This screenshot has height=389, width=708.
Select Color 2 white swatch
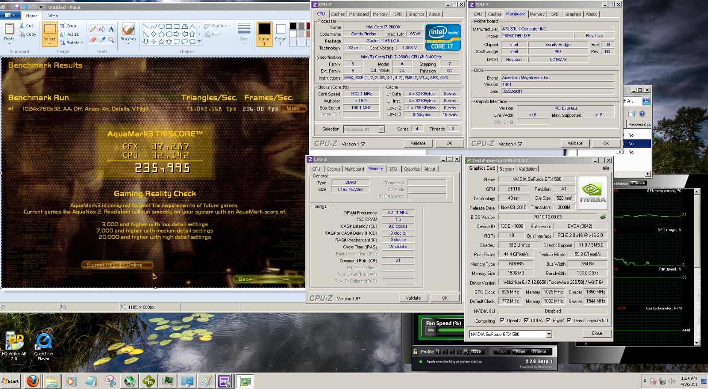tap(280, 34)
